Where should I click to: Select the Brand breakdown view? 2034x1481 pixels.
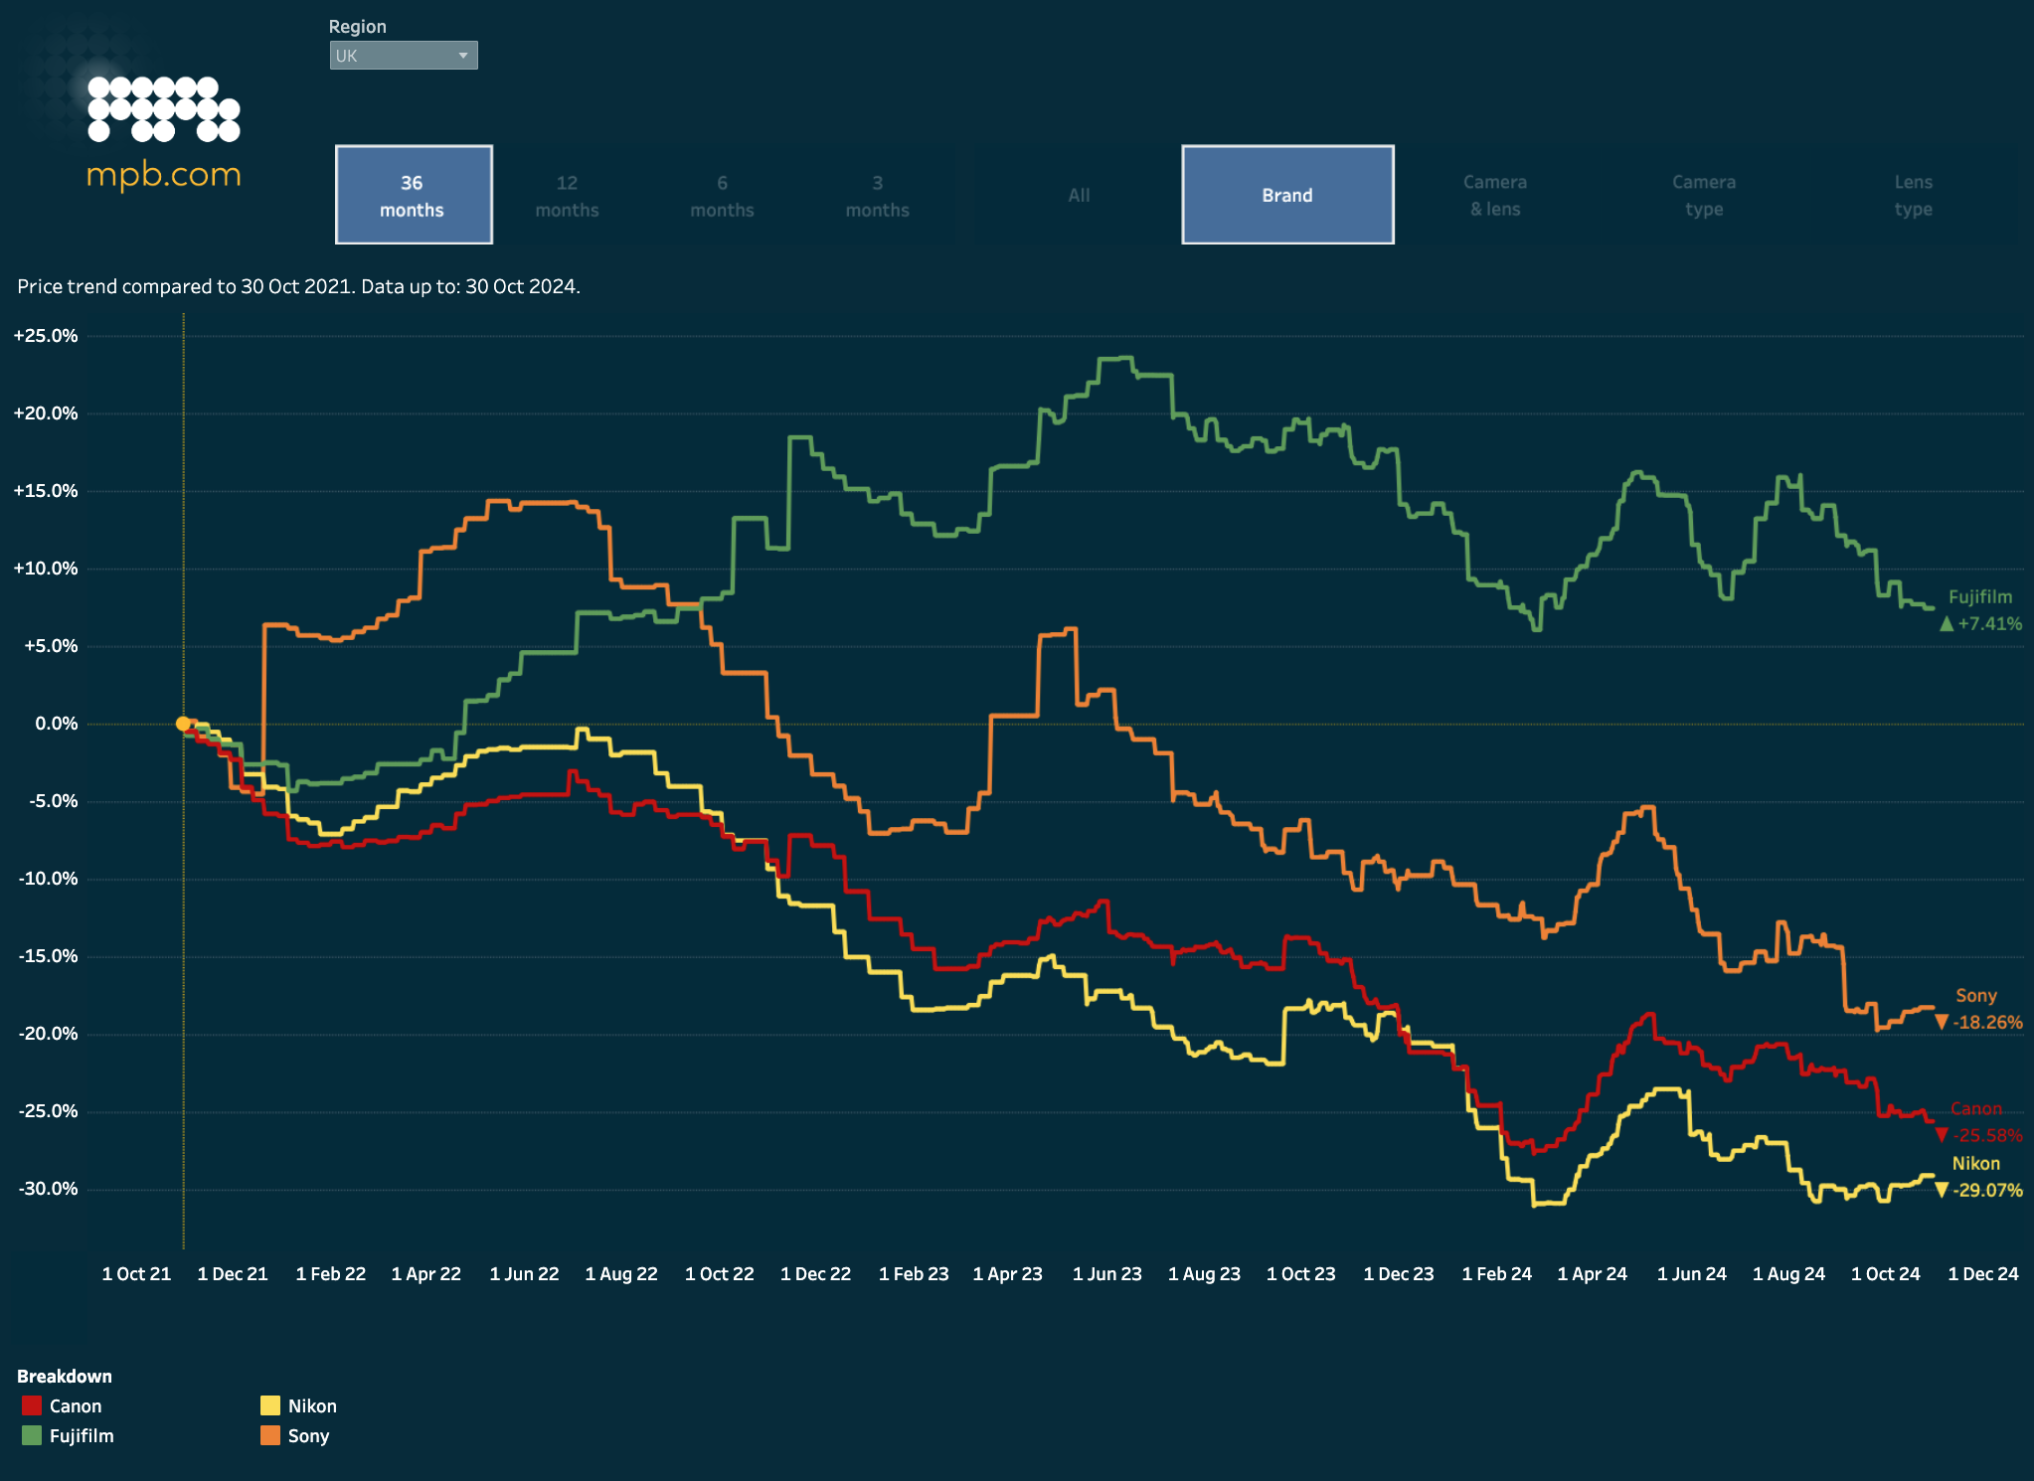tap(1287, 195)
